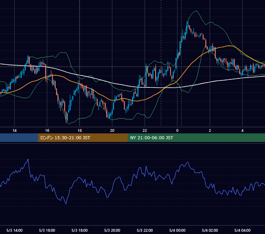Click the 5/3 18:00 date label

click(79, 230)
